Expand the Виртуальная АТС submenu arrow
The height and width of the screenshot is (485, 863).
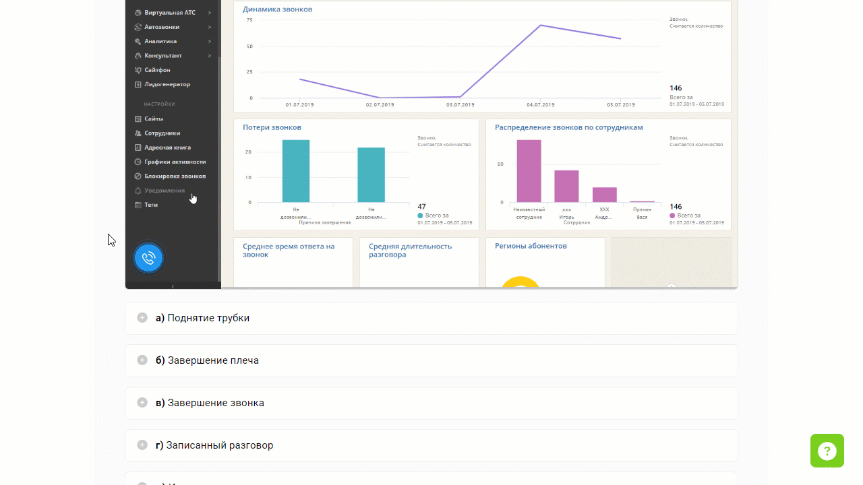click(x=210, y=13)
